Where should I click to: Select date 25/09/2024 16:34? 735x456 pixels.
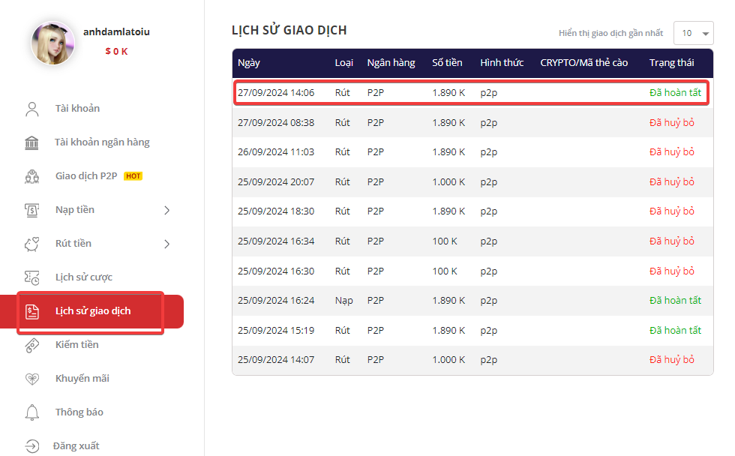pos(276,241)
